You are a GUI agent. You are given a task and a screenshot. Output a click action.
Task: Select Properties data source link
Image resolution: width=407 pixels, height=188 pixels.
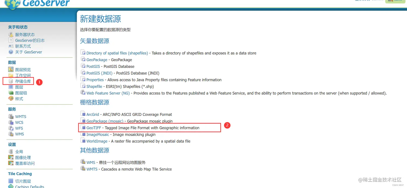(x=95, y=80)
